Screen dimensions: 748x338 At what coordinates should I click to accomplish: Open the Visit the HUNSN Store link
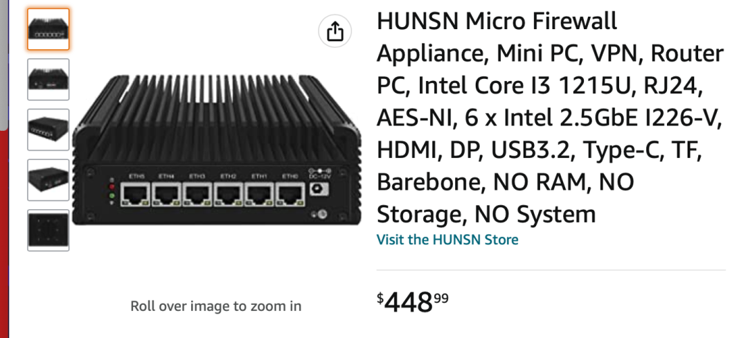[x=447, y=239]
